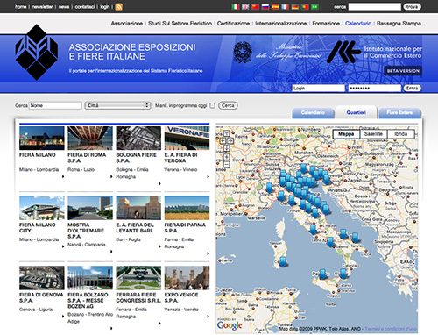Switch to the Fiere Estere tab
The height and width of the screenshot is (335, 438).
coord(399,113)
